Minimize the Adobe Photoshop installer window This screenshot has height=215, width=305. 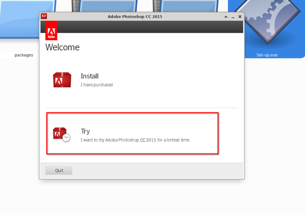click(233, 17)
